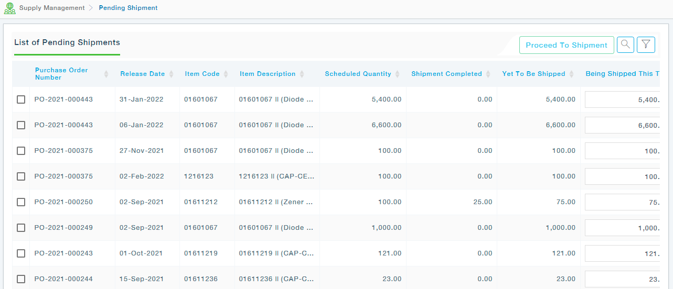Sort by Yet To Be Shipped arrows
The height and width of the screenshot is (289, 673).
coord(571,74)
